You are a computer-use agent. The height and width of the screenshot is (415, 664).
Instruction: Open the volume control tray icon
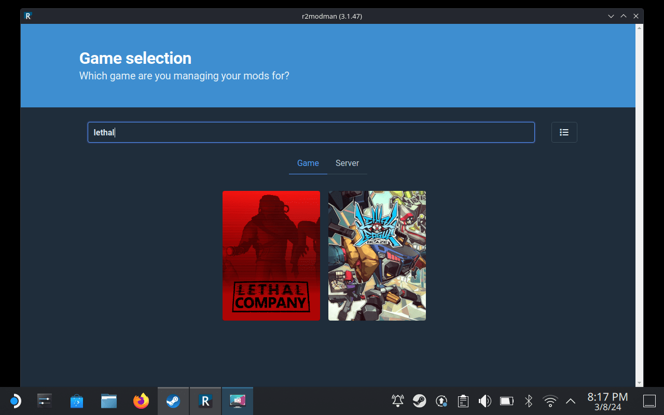(485, 401)
